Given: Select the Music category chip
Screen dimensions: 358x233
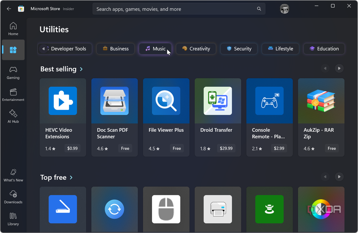Looking at the screenshot, I should 155,49.
